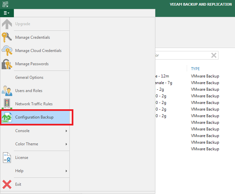Viewport: 235px width, 194px height.
Task: Expand the Console submenu arrow
Action: pos(66,131)
